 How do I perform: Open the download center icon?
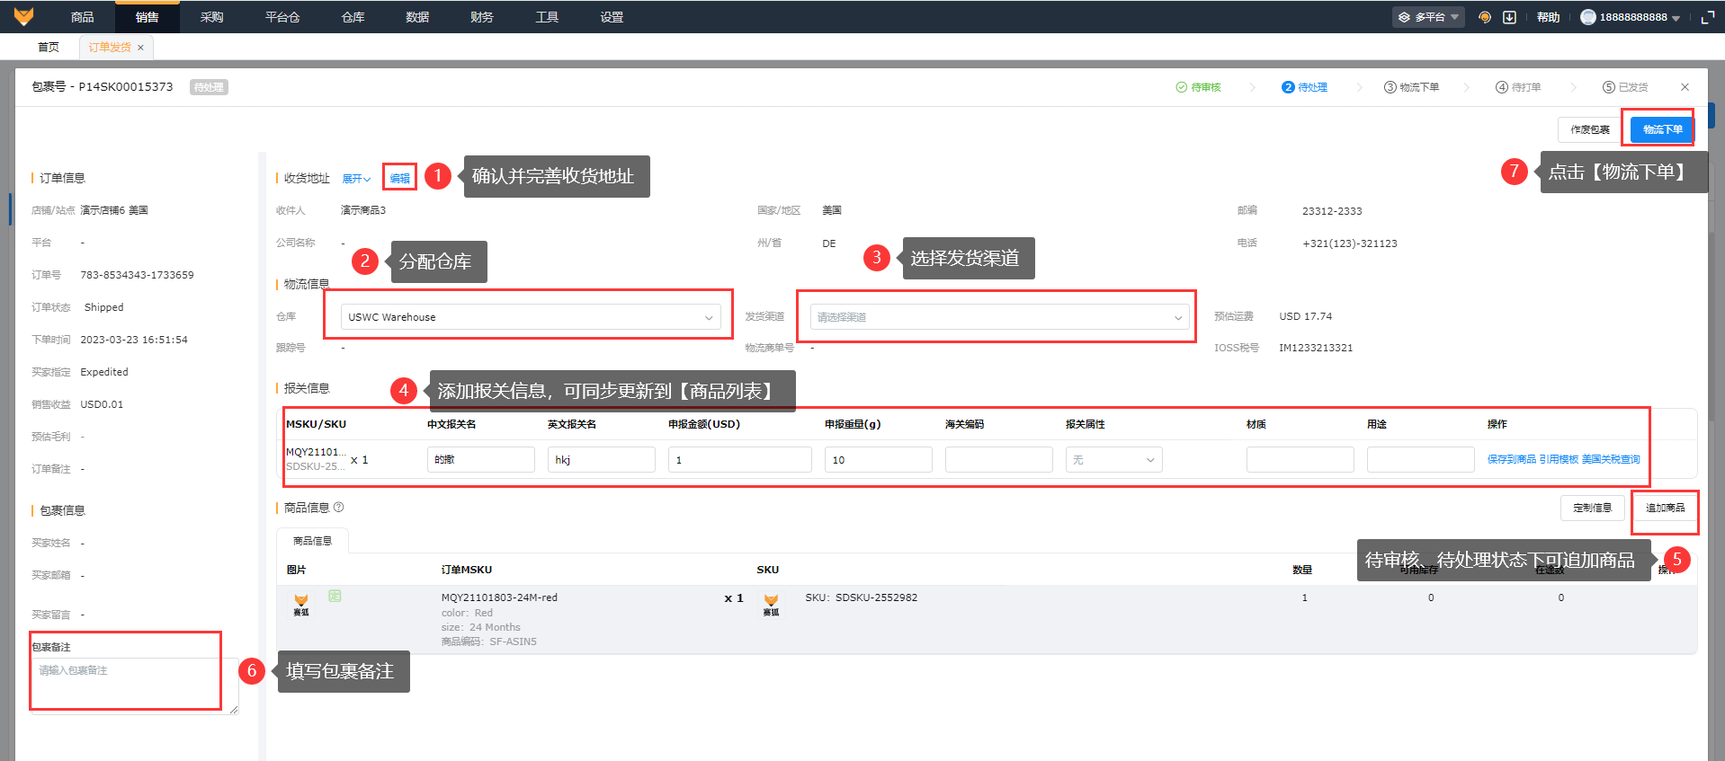[1510, 17]
